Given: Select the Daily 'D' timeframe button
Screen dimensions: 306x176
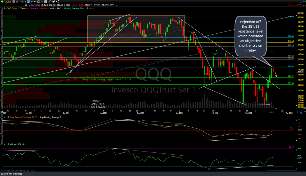Looking at the screenshot, I should 28,2.
